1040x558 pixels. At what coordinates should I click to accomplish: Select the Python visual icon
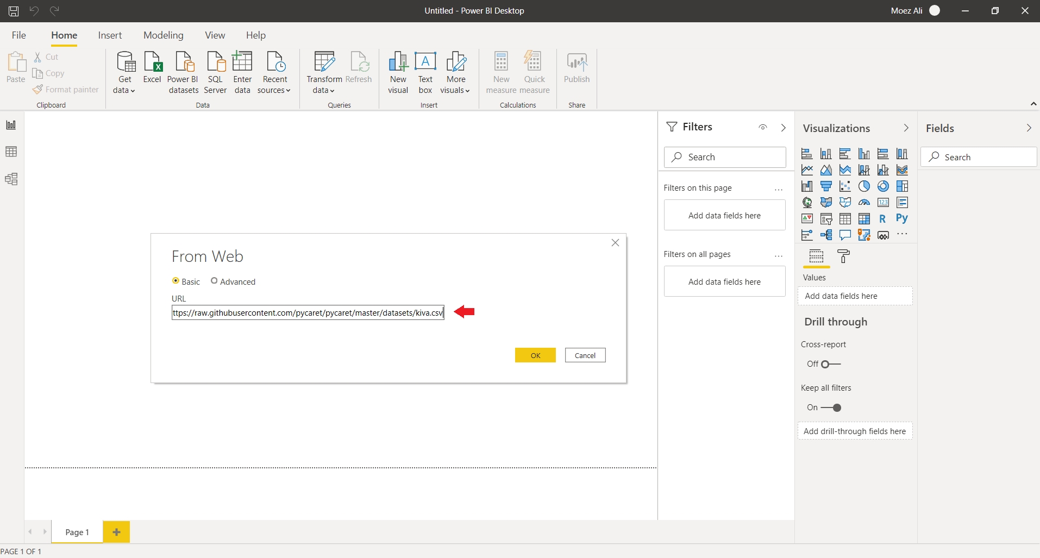[x=901, y=218]
